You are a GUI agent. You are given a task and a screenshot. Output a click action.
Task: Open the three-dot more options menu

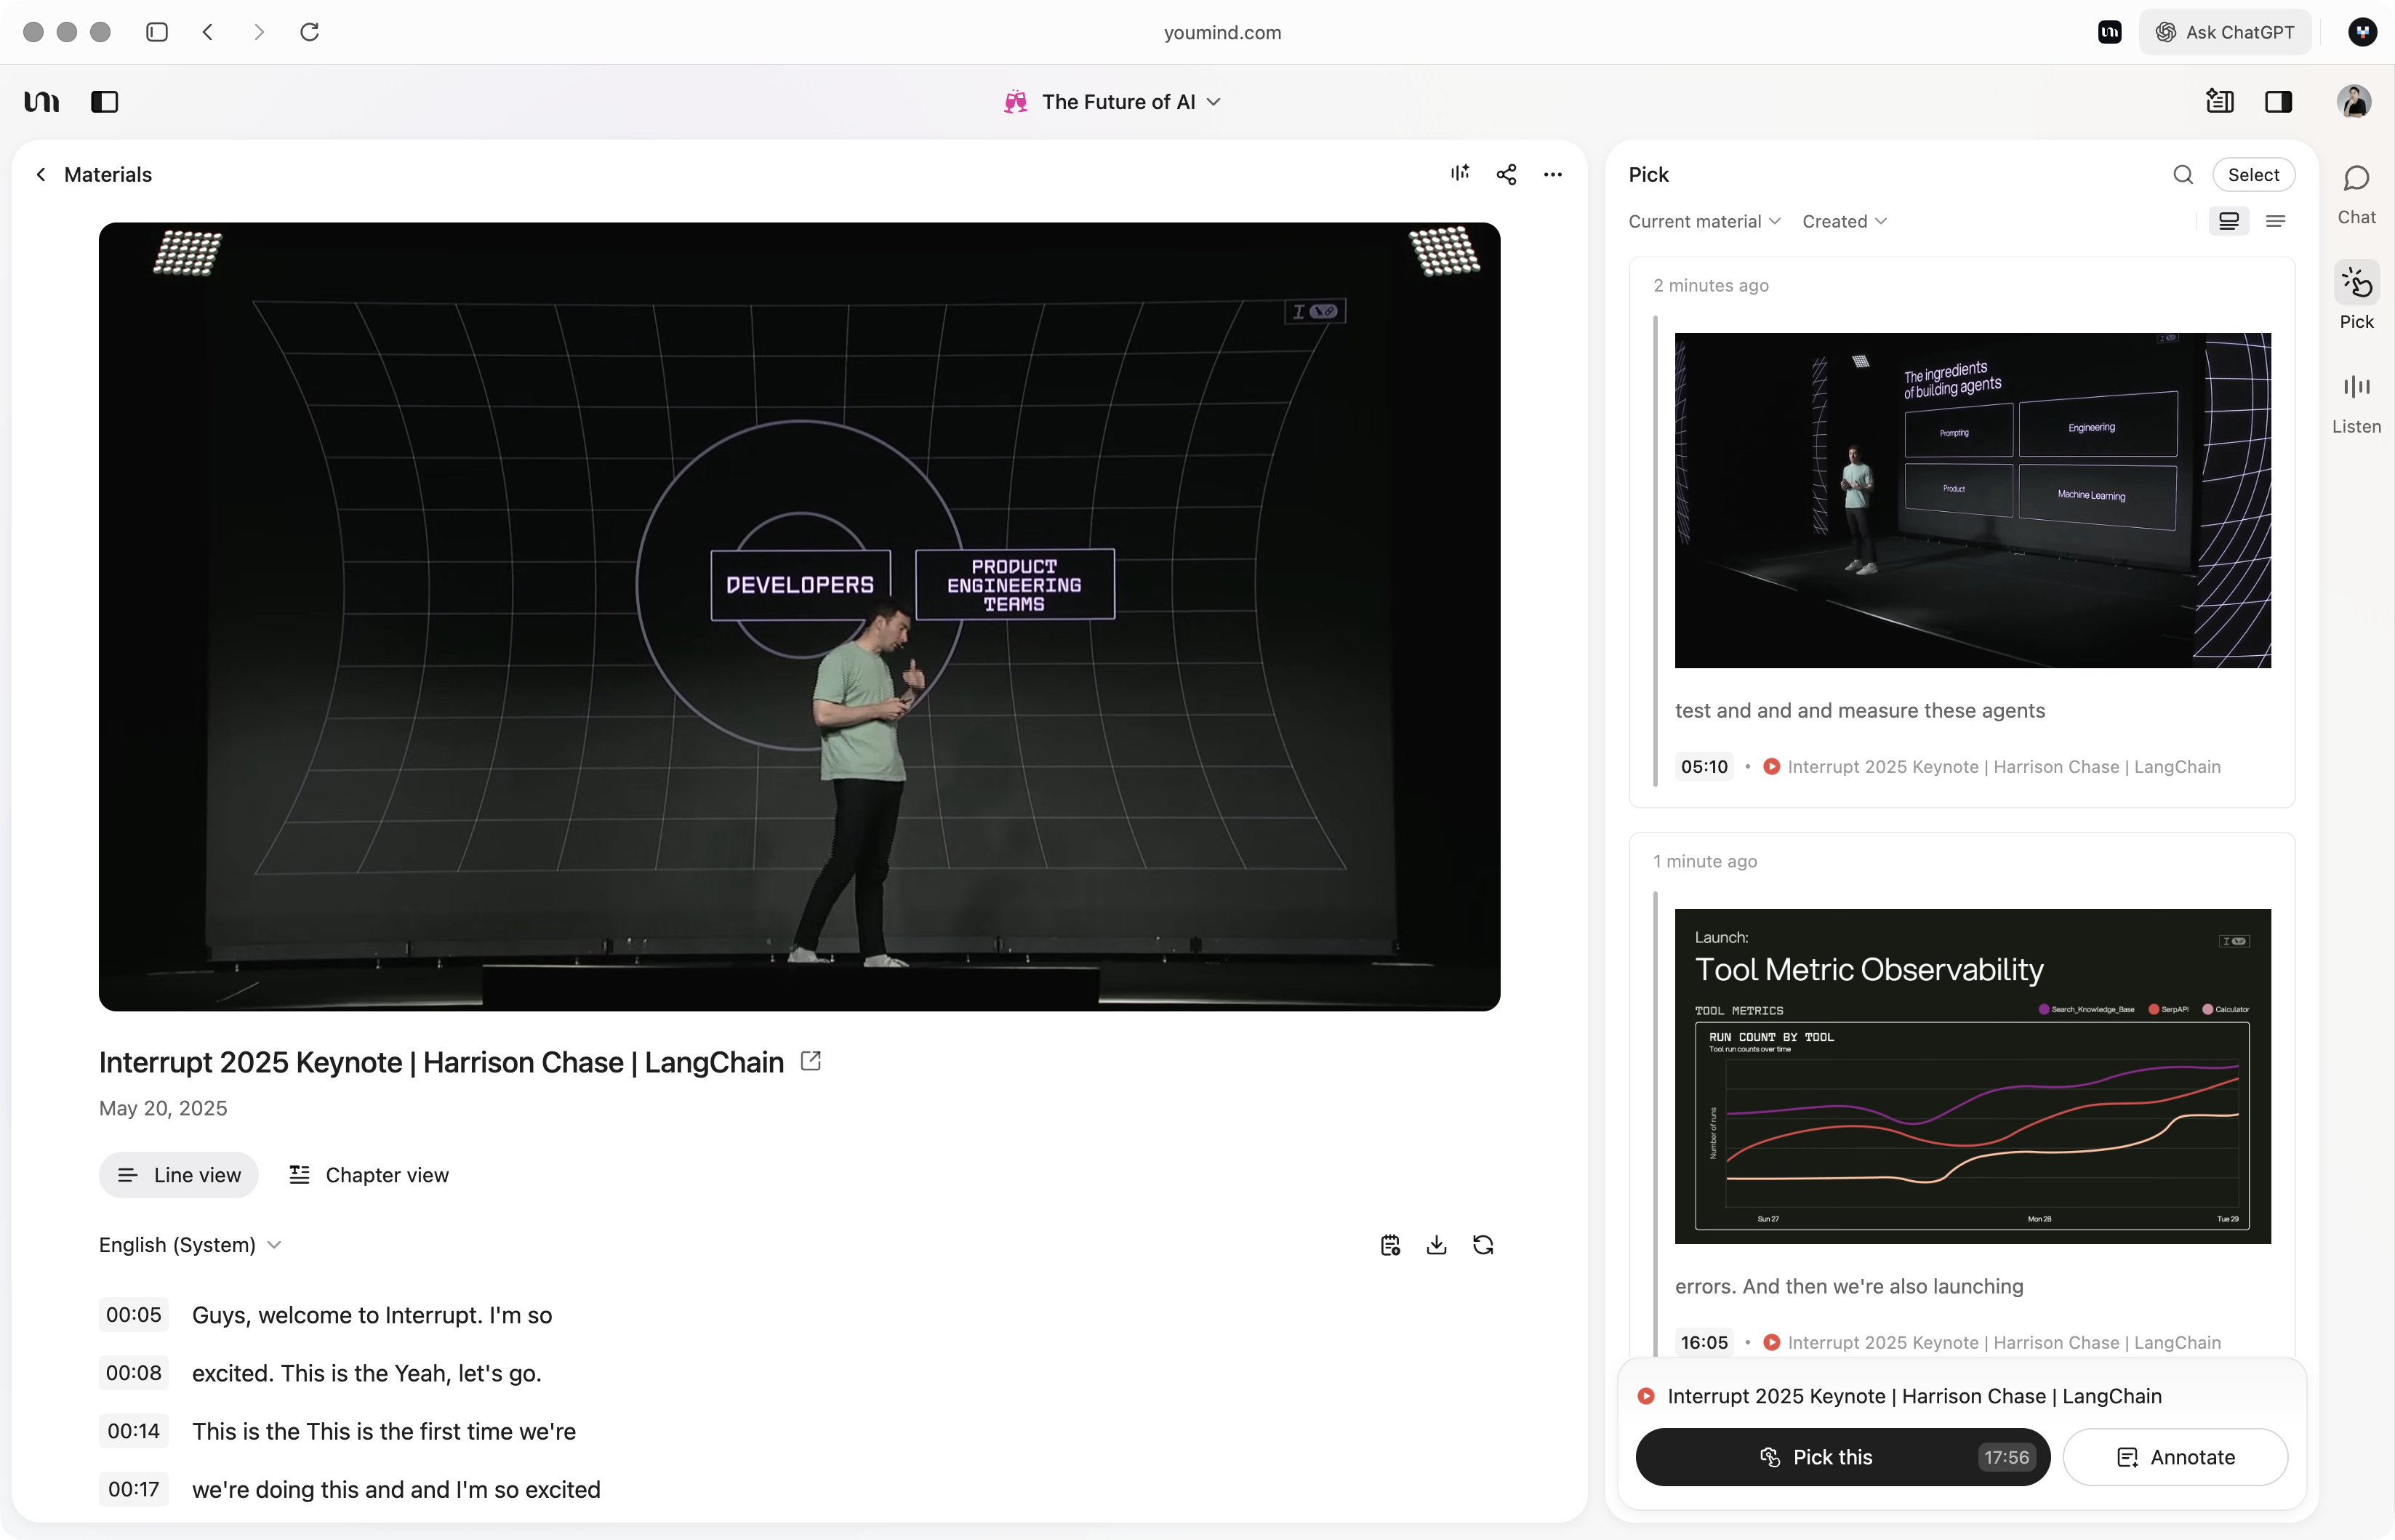(x=1552, y=174)
